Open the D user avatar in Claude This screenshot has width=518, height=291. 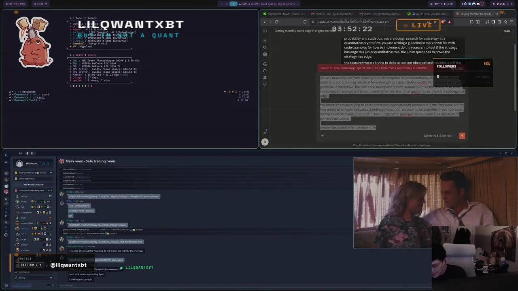click(265, 141)
